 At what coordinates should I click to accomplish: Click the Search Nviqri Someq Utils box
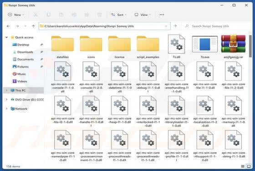[216, 26]
